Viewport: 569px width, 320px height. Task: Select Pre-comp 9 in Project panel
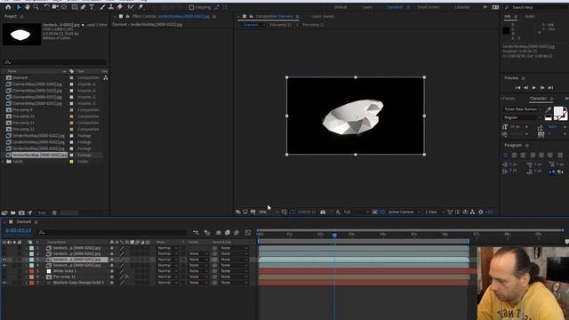(22, 110)
